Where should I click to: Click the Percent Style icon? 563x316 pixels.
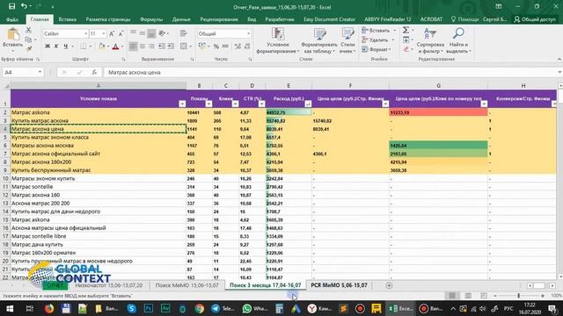coord(216,47)
